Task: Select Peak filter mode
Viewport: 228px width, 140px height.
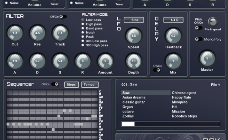Action: (x=83, y=36)
